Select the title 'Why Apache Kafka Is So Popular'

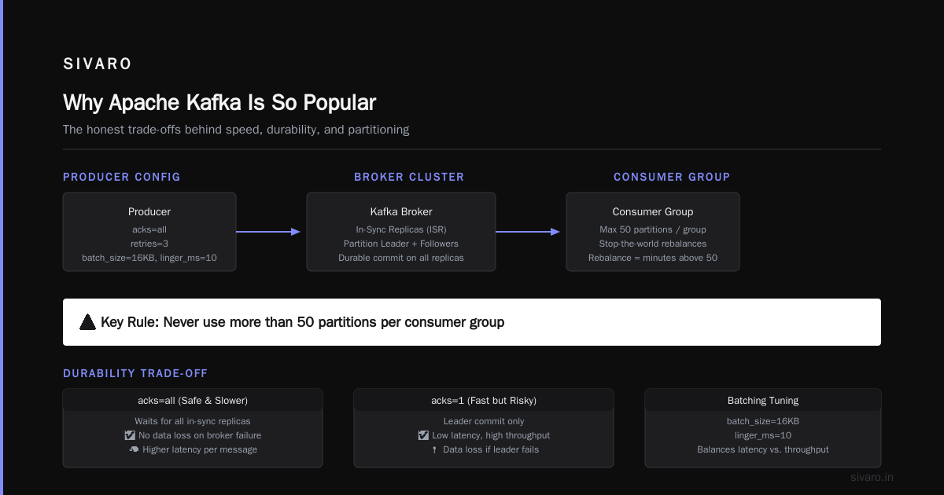coord(219,103)
